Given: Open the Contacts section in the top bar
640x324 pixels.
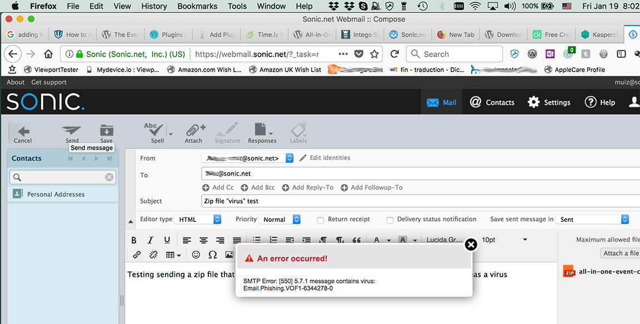Looking at the screenshot, I should coord(492,102).
